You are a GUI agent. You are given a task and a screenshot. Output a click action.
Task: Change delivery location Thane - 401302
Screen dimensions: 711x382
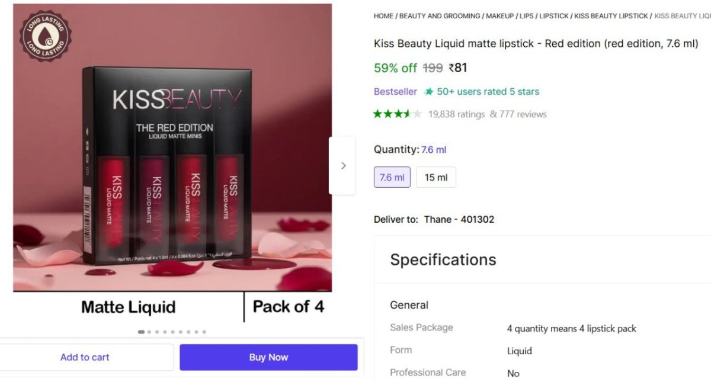click(x=459, y=219)
